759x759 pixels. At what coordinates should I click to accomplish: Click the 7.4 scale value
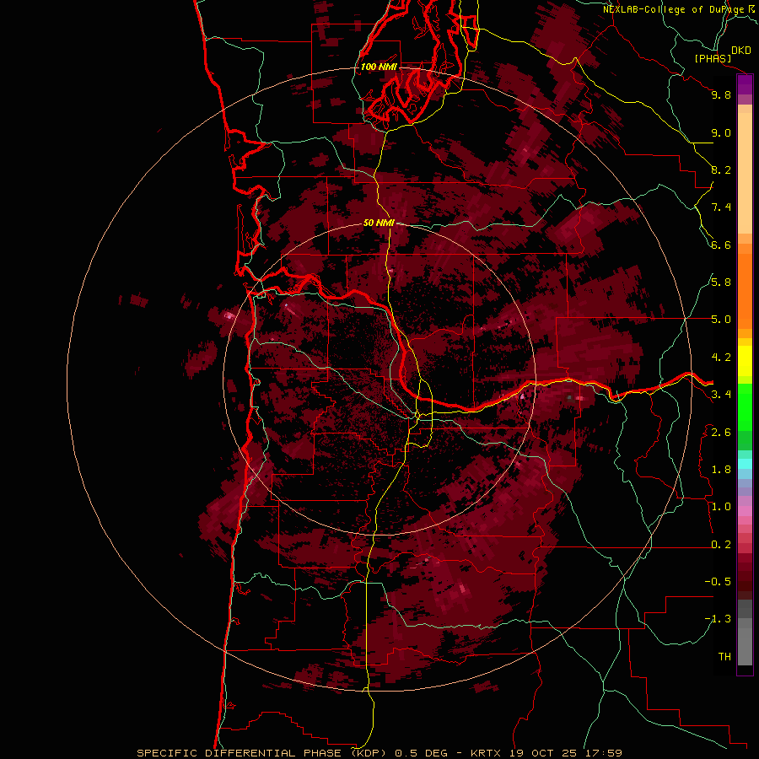coord(721,207)
